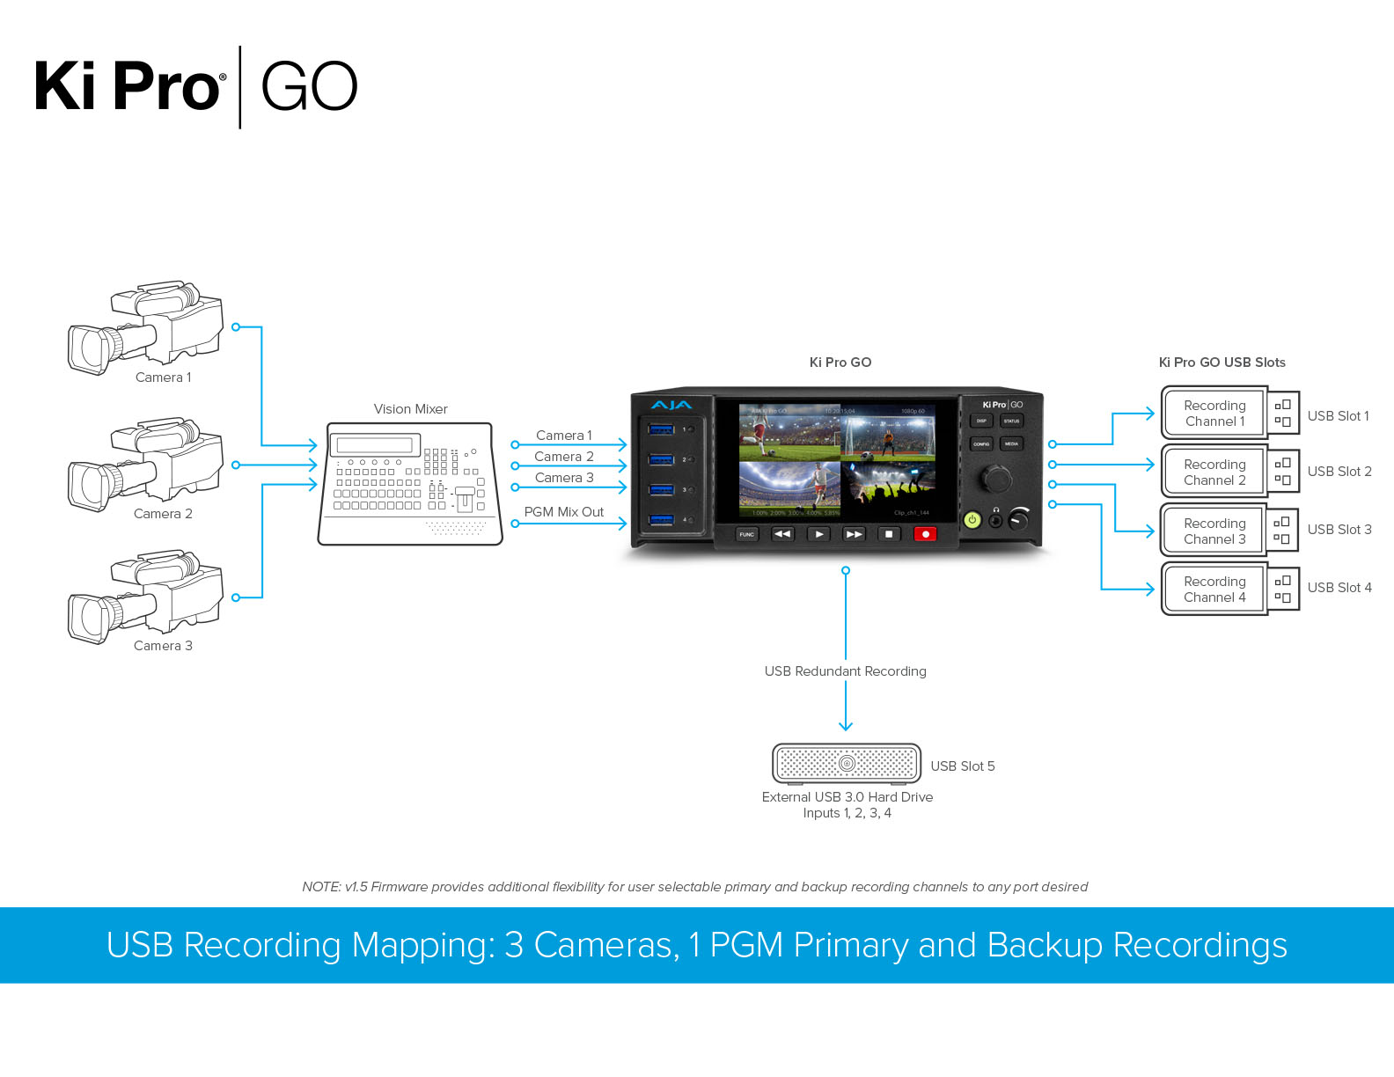Click 'Camera 1' label beside the mixer output
Viewport: 1394px width, 1077px height.
coord(564,436)
